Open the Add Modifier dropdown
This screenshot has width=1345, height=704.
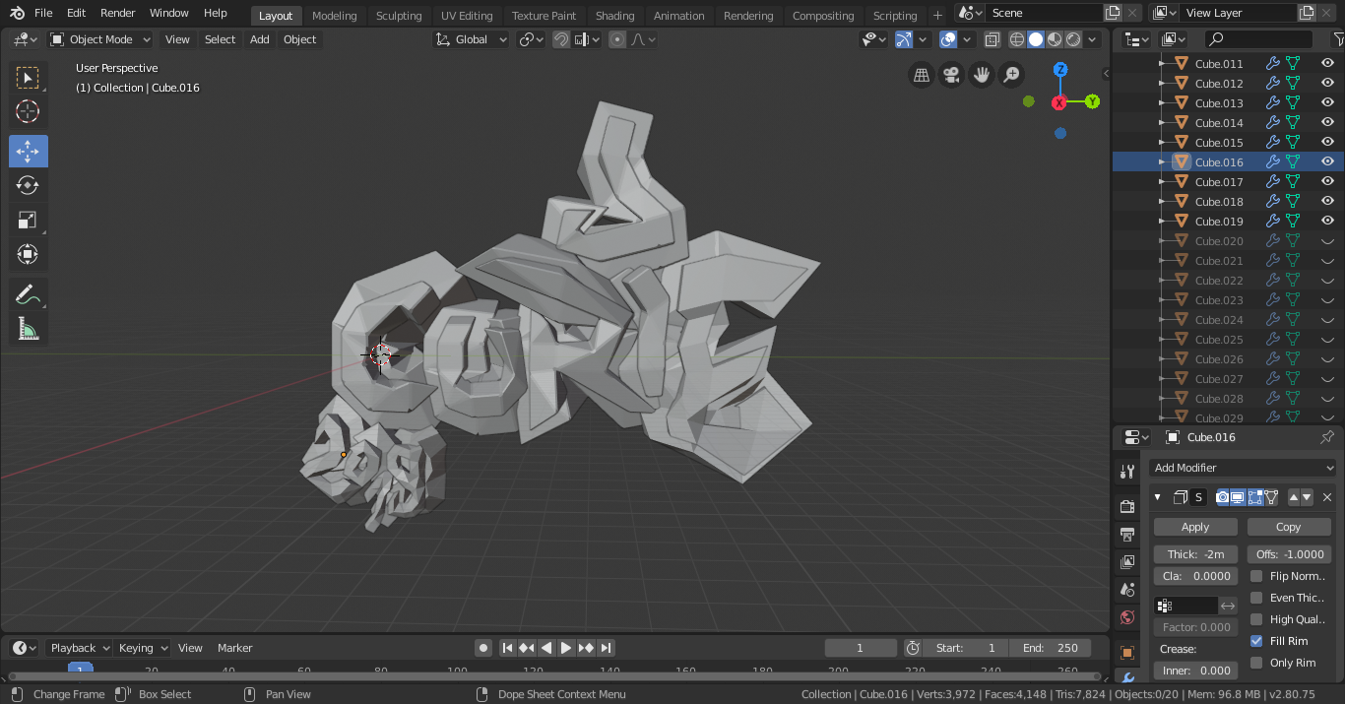tap(1244, 468)
